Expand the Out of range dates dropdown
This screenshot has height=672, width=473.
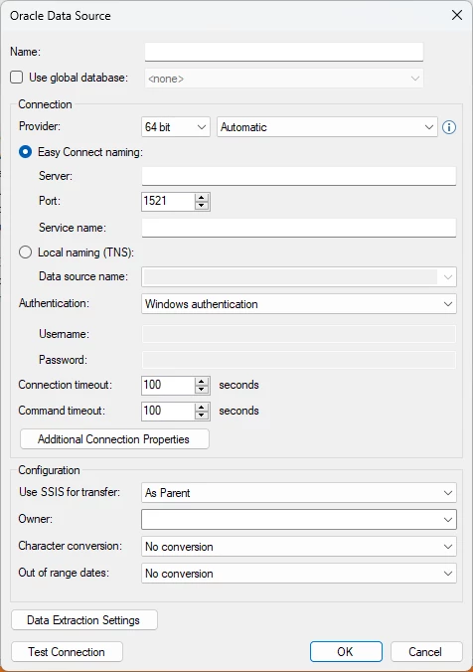coord(299,574)
